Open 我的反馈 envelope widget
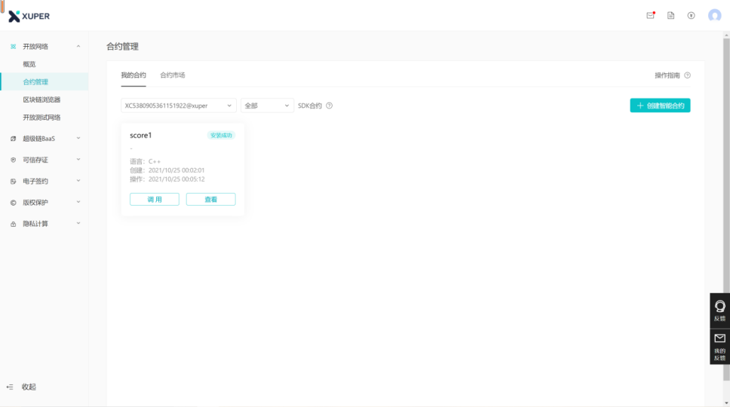 click(x=719, y=346)
